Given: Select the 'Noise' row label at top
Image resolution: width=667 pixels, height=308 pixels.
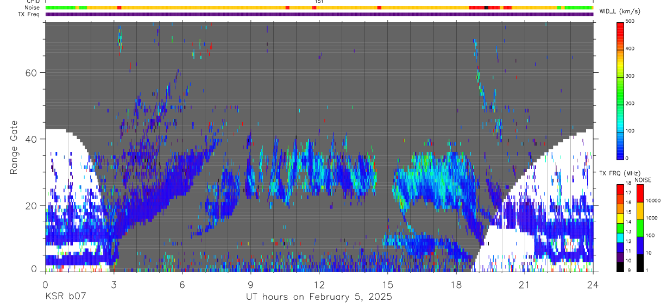Looking at the screenshot, I should 33,8.
